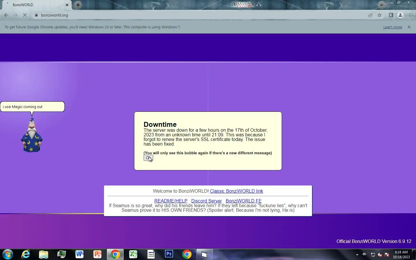Open the tab search dropdown arrow

[382, 5]
